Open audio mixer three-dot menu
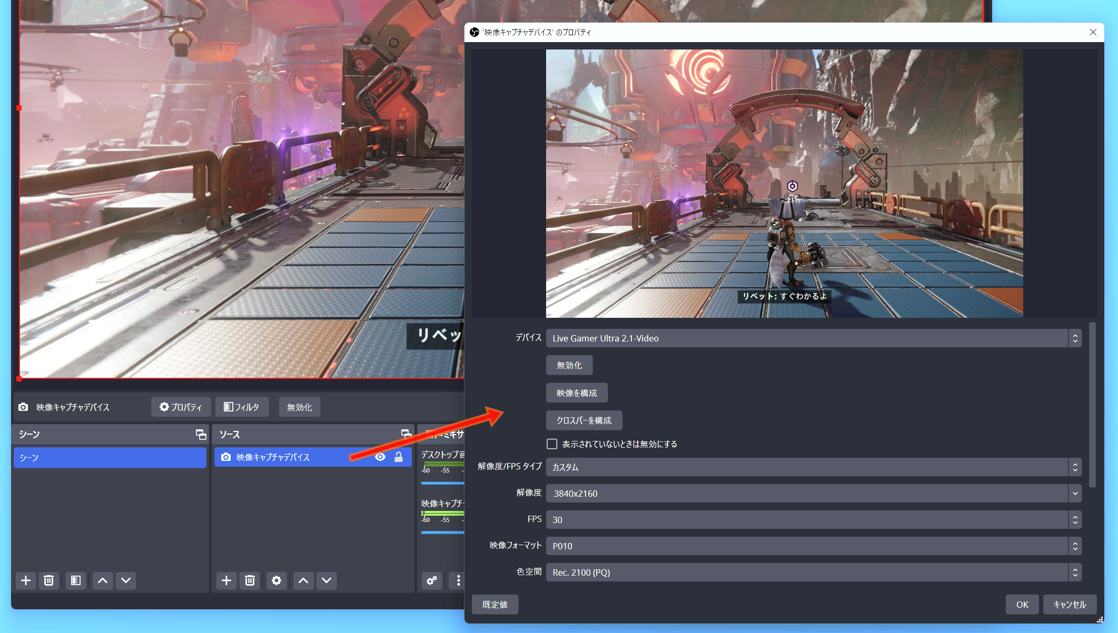Screen dimensions: 1118x633 click(x=458, y=580)
